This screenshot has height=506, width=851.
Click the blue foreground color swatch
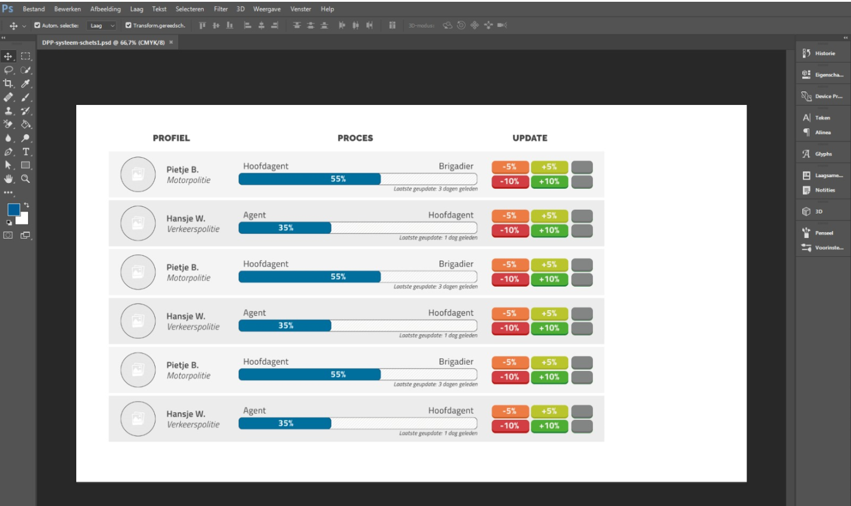coord(13,209)
